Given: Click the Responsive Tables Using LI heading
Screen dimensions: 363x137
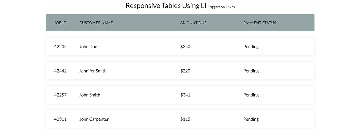Looking at the screenshot, I should [x=166, y=6].
